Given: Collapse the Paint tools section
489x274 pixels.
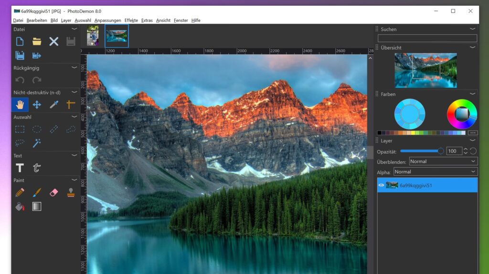Looking at the screenshot, I should (74, 180).
